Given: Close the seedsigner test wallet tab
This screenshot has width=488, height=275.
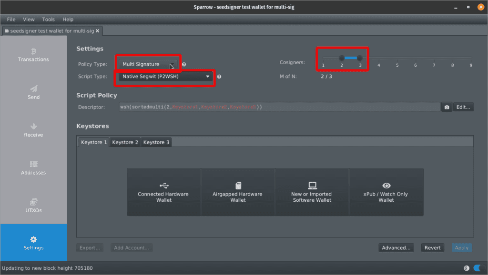Looking at the screenshot, I should pos(97,31).
